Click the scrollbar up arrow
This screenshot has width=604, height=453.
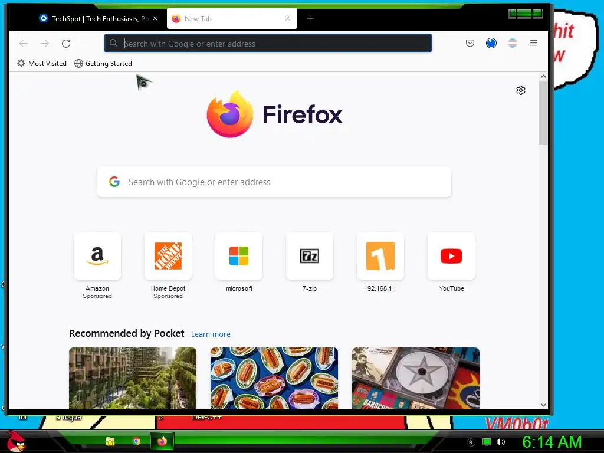(x=543, y=76)
